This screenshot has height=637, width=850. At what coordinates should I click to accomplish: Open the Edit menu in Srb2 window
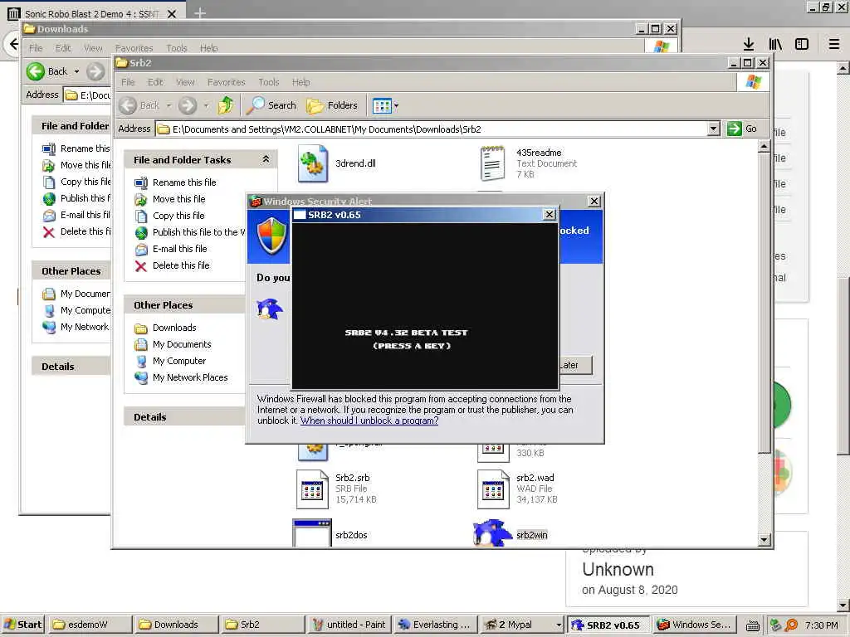point(155,82)
